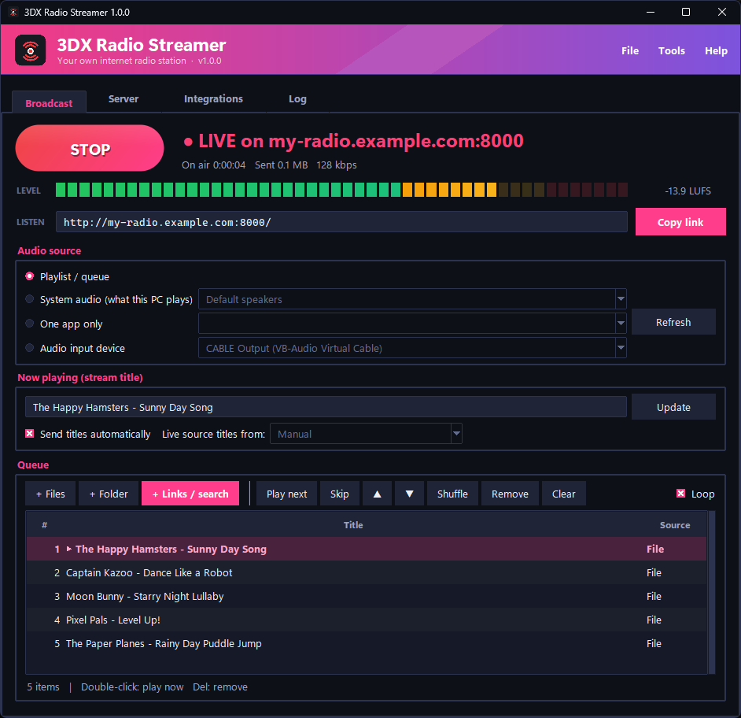Switch to the Server tab

[124, 99]
